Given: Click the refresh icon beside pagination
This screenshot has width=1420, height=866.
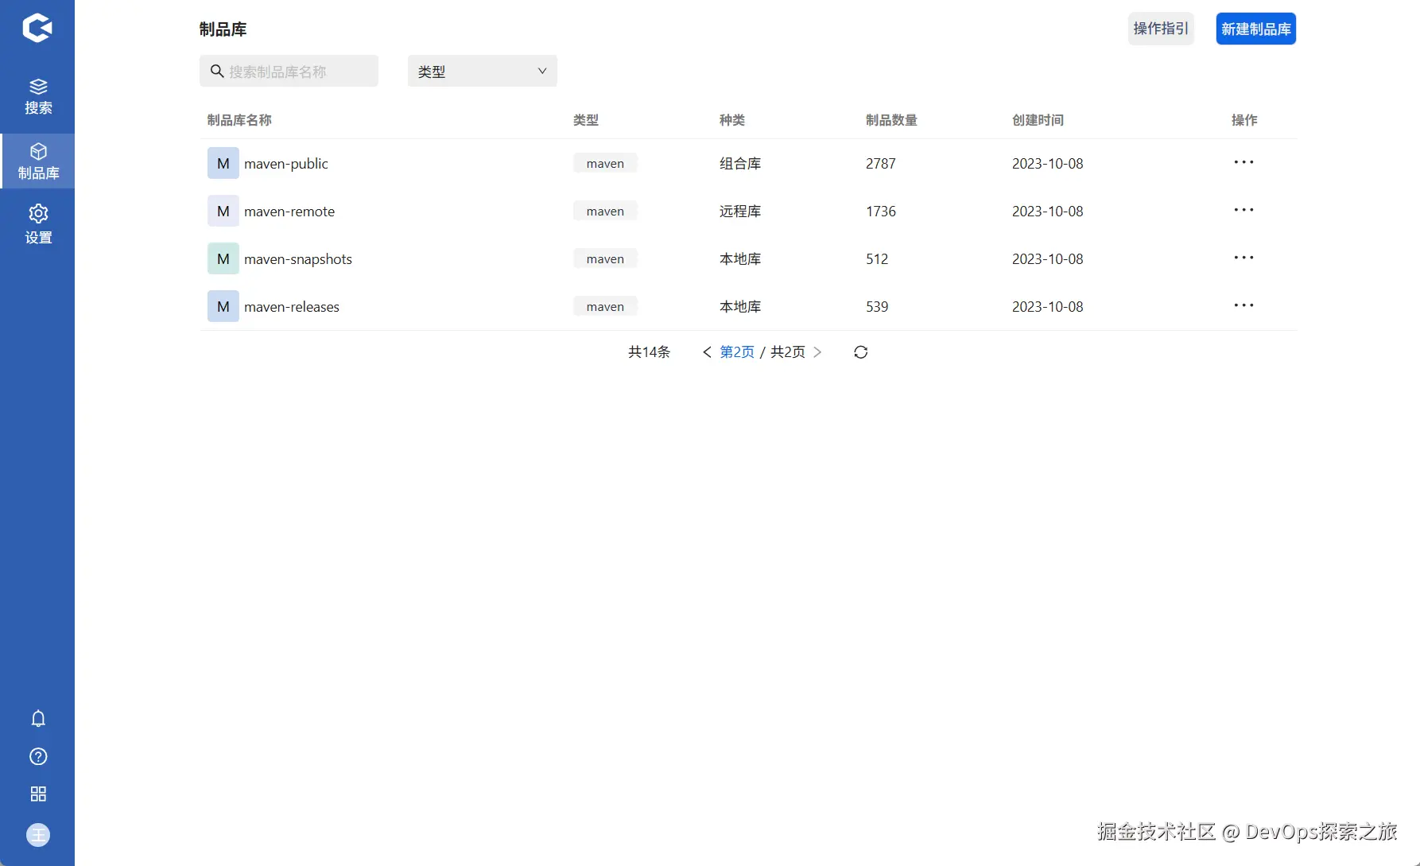Looking at the screenshot, I should [x=860, y=352].
